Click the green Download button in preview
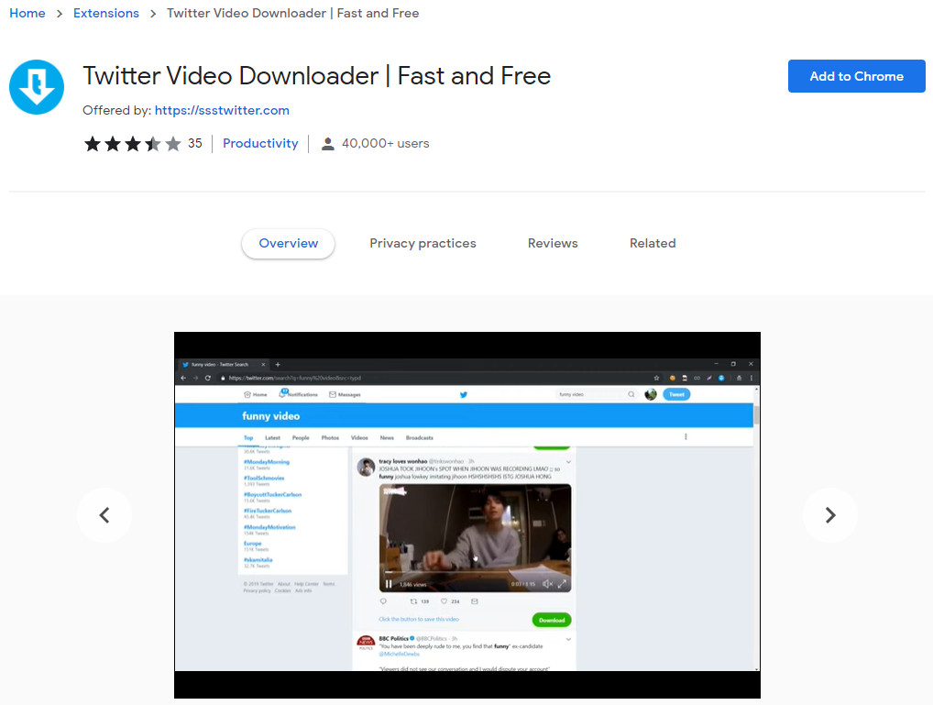 click(x=552, y=620)
